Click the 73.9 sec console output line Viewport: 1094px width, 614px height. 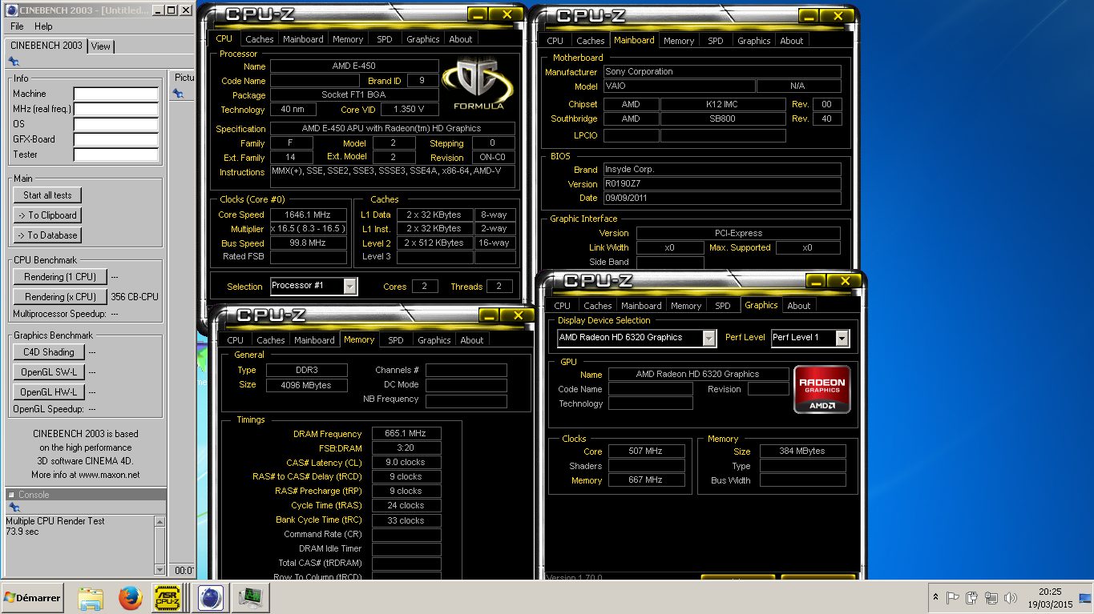coord(22,532)
